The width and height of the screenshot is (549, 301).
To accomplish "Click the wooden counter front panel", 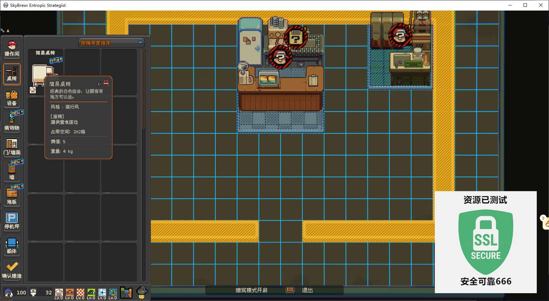I will [281, 102].
